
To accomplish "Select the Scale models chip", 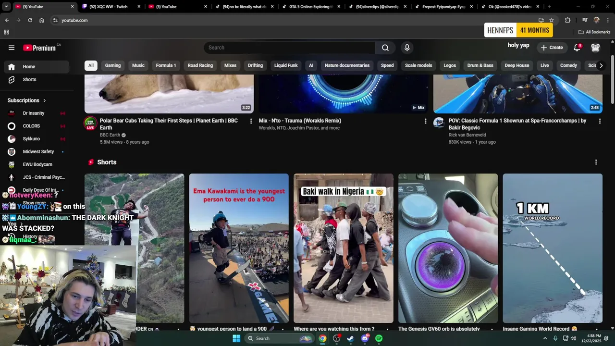I will (418, 65).
